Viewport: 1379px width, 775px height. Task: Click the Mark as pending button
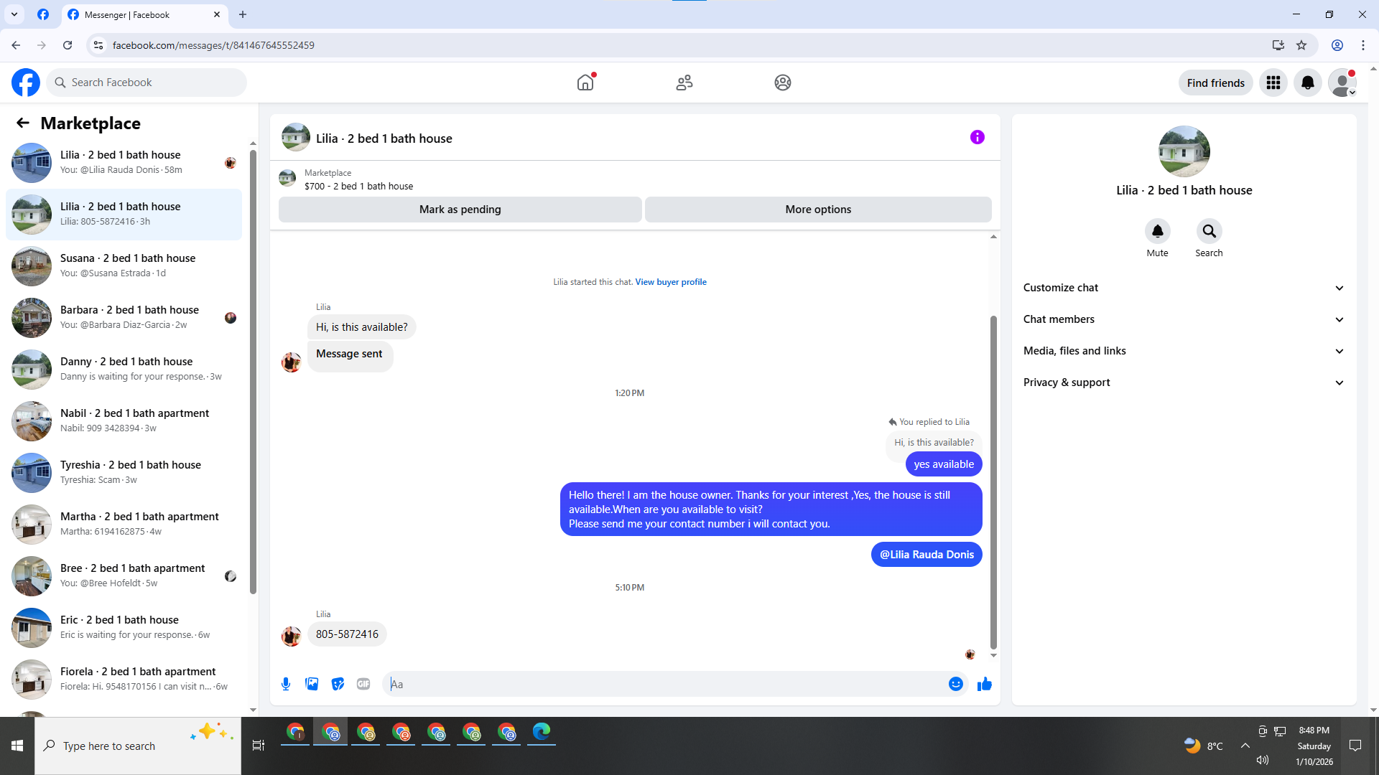coord(460,210)
